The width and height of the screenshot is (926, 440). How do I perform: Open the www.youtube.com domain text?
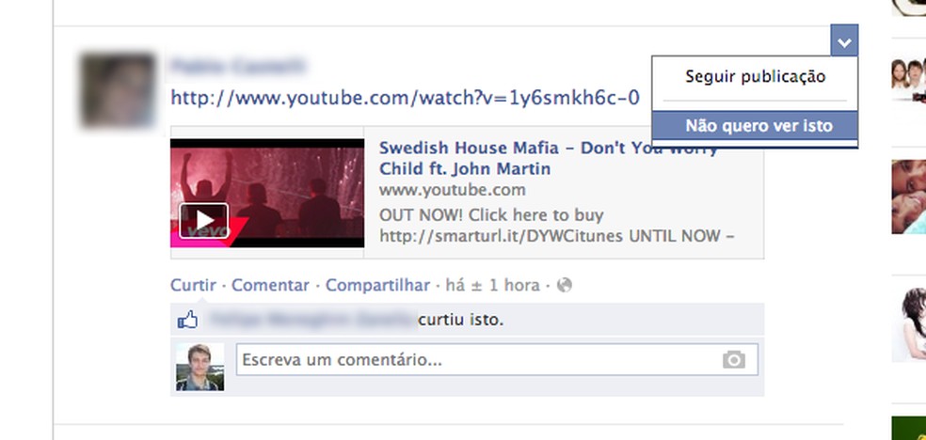453,190
